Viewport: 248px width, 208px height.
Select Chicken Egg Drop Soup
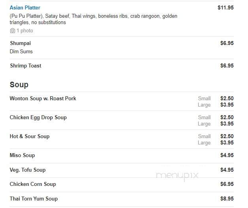(x=38, y=118)
